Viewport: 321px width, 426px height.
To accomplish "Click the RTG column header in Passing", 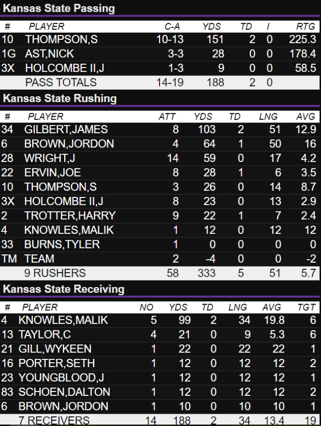I will tap(305, 26).
